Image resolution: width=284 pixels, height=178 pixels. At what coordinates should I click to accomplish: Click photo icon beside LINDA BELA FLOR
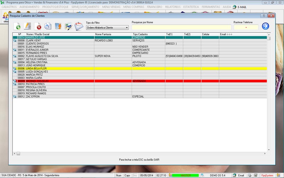click(x=15, y=69)
